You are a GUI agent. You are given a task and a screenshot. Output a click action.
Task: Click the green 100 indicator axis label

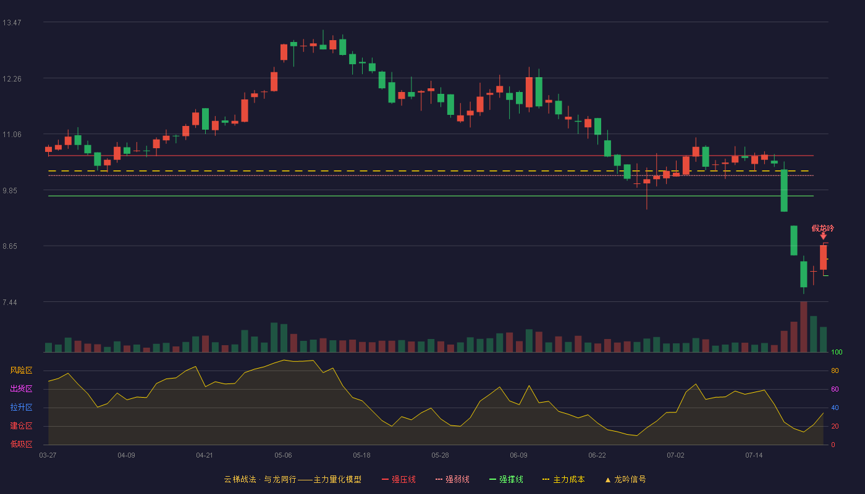[837, 352]
